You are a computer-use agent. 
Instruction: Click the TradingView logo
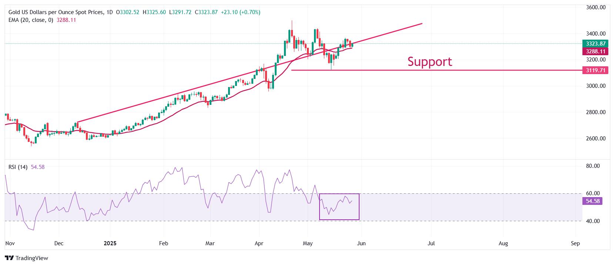[27, 258]
